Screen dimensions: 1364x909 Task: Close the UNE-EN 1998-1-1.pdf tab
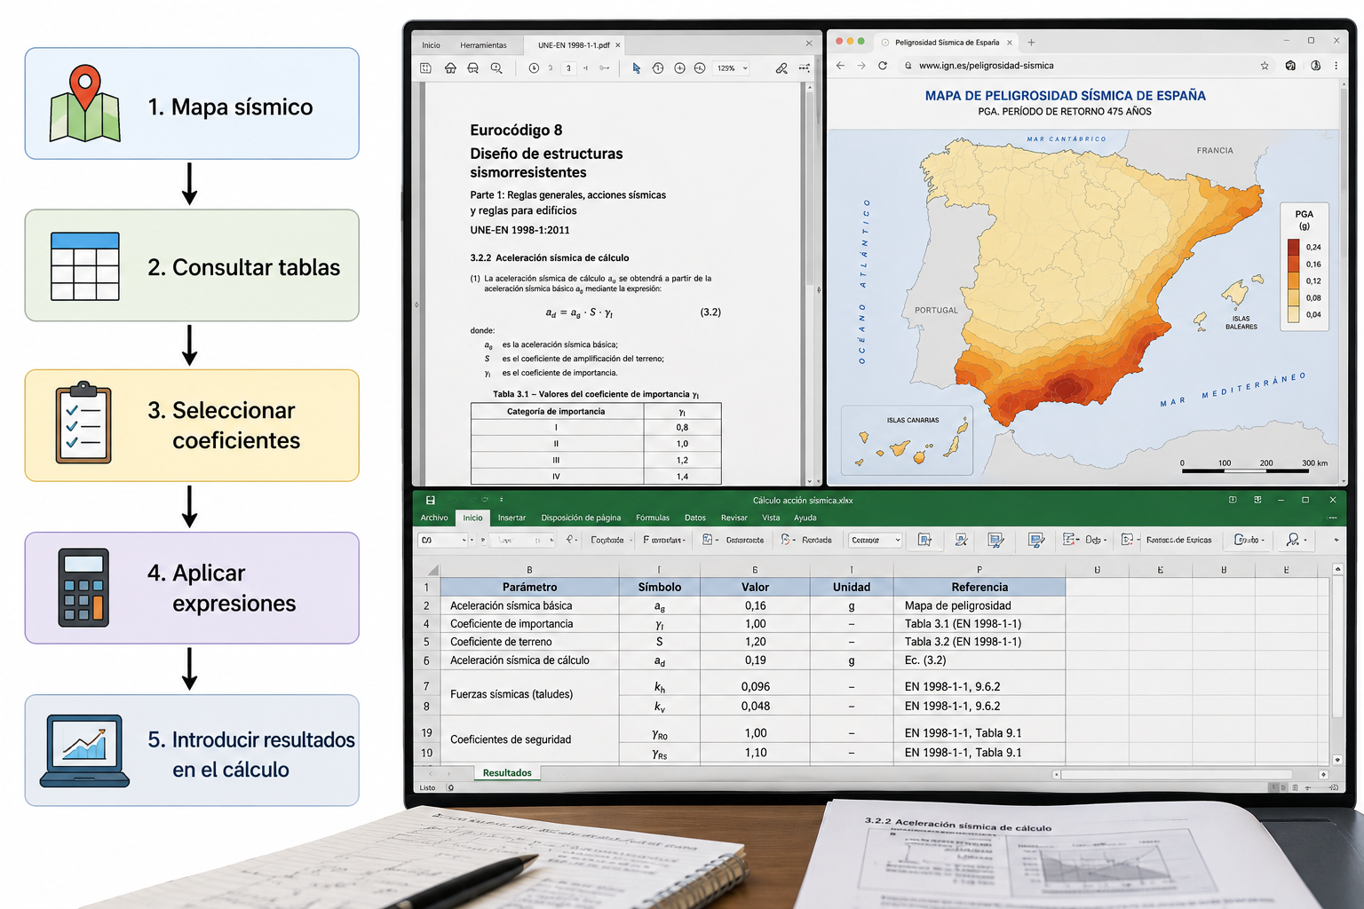(x=618, y=45)
